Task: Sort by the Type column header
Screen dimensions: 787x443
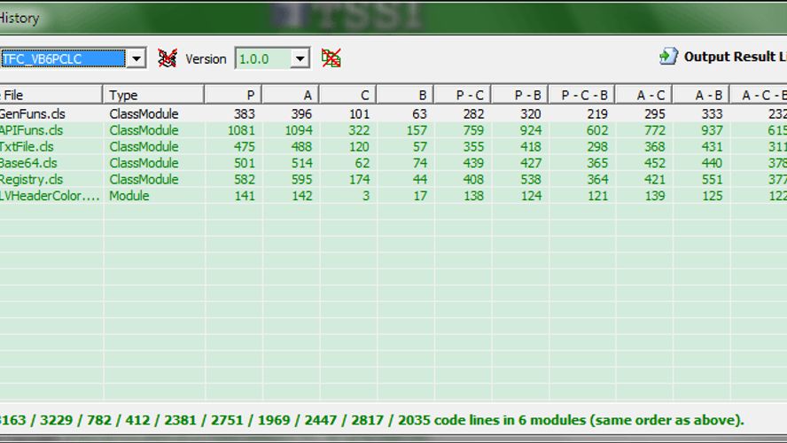Action: click(x=153, y=95)
